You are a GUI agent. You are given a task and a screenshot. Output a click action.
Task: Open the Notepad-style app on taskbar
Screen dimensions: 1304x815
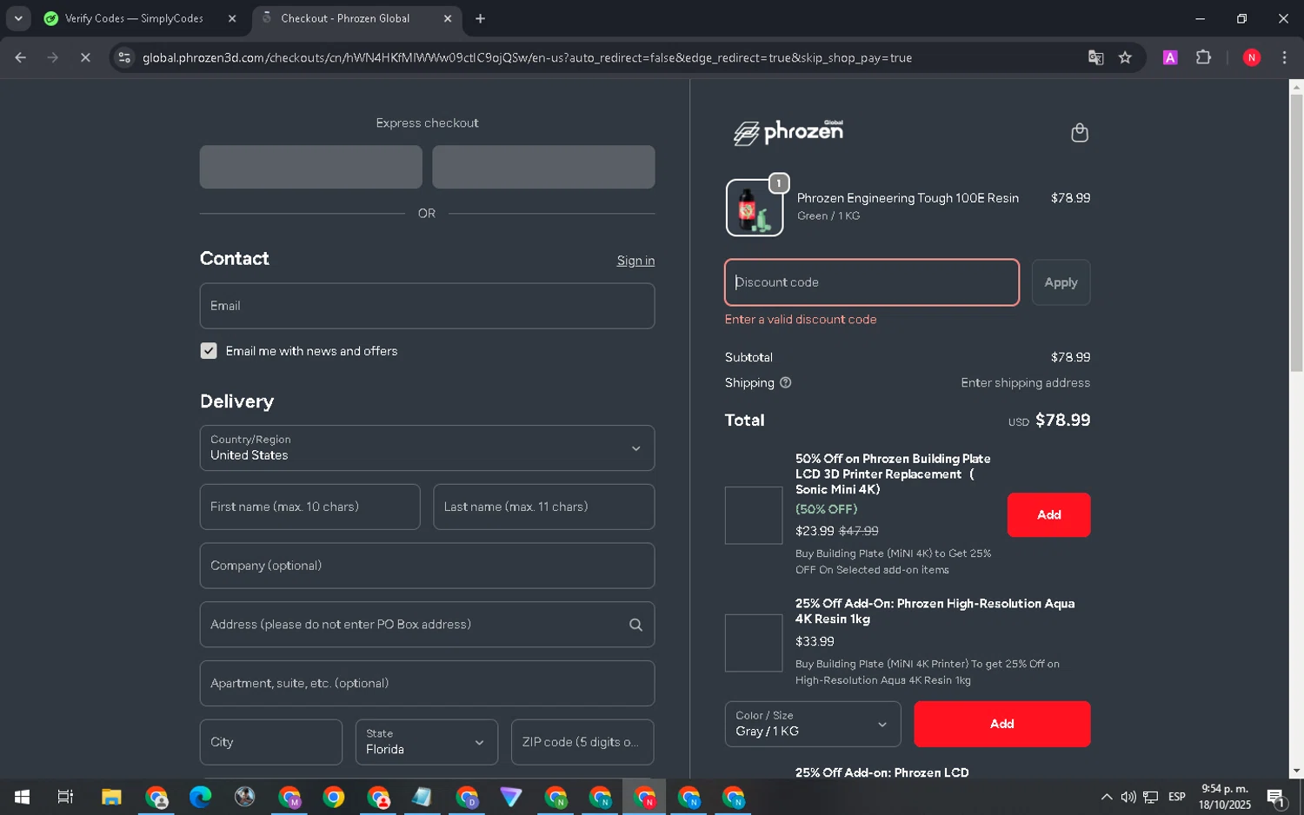422,797
